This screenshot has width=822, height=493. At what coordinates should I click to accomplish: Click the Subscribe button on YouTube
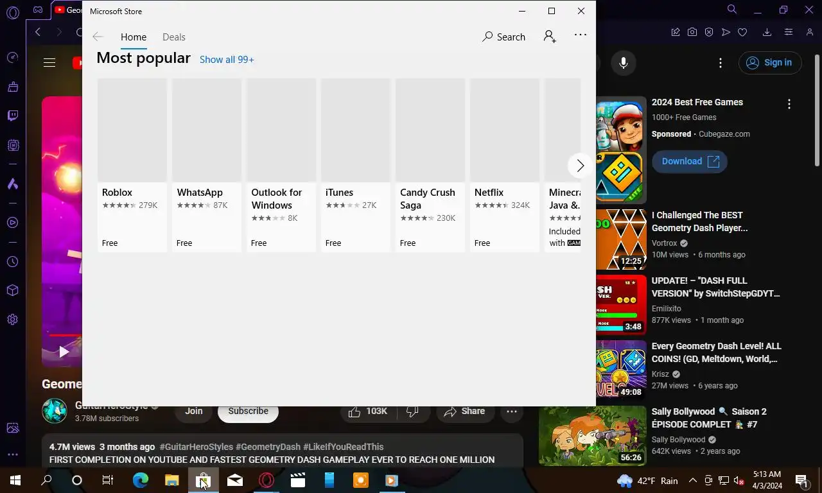pyautogui.click(x=248, y=412)
